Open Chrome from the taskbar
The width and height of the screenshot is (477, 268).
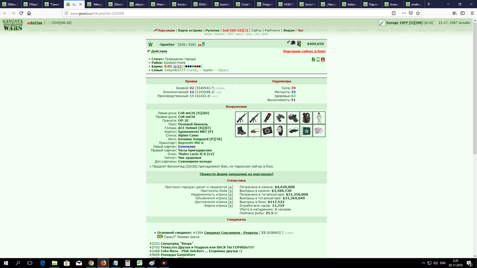tap(91, 263)
